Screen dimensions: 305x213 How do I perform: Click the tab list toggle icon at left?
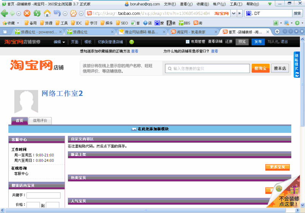(x=5, y=32)
